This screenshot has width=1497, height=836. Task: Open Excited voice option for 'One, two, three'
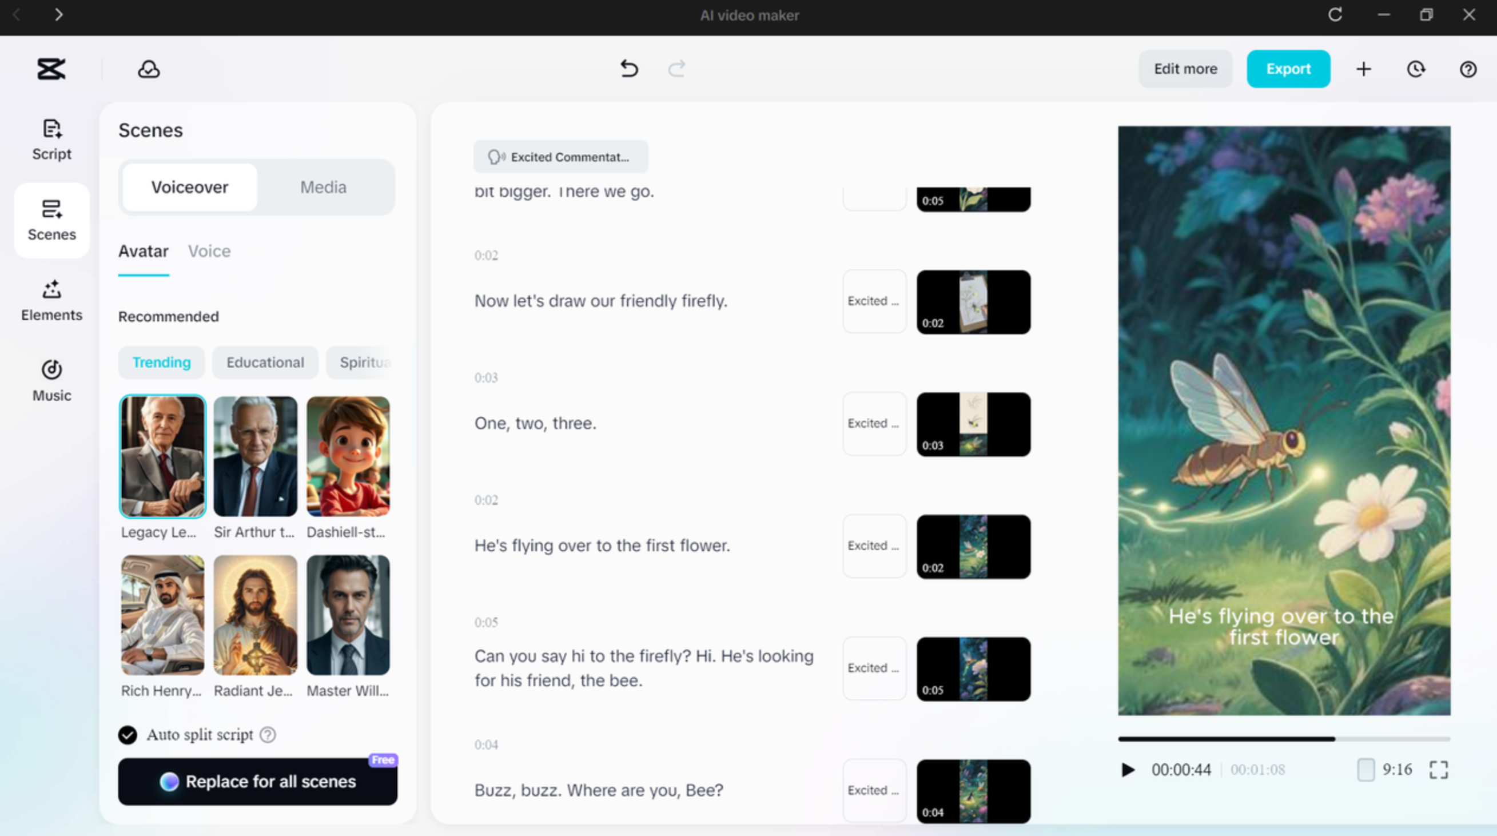(874, 424)
